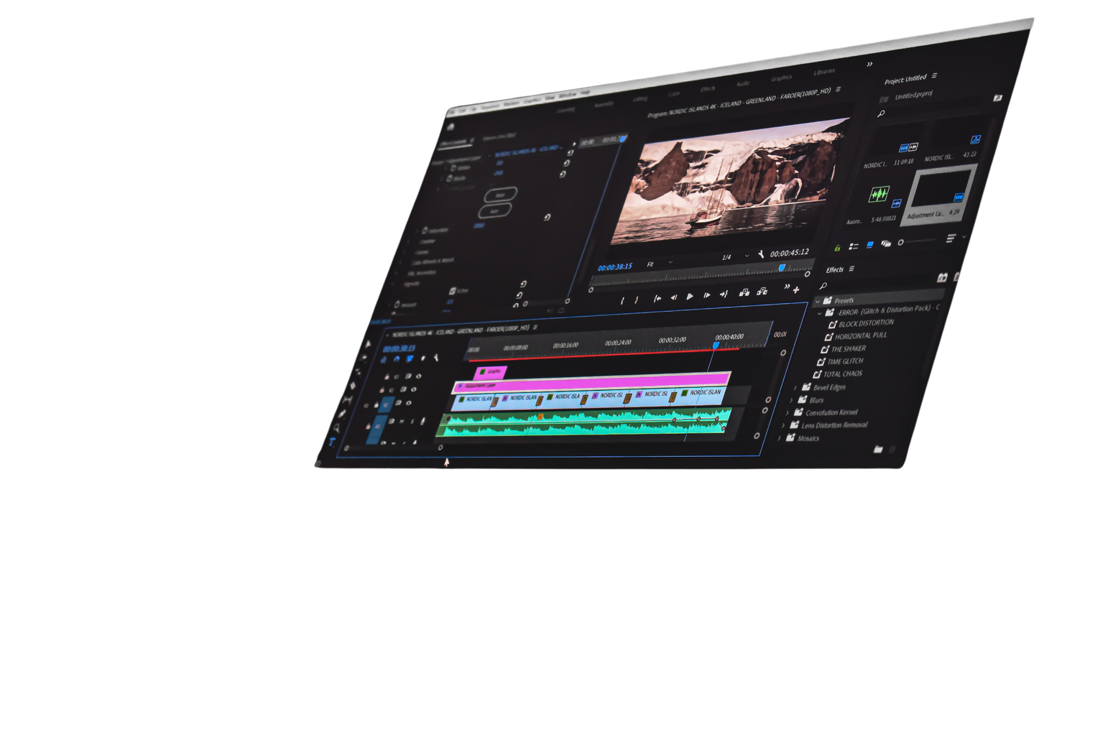Expand the Blurs presets folder
The width and height of the screenshot is (1113, 742).
pos(792,400)
